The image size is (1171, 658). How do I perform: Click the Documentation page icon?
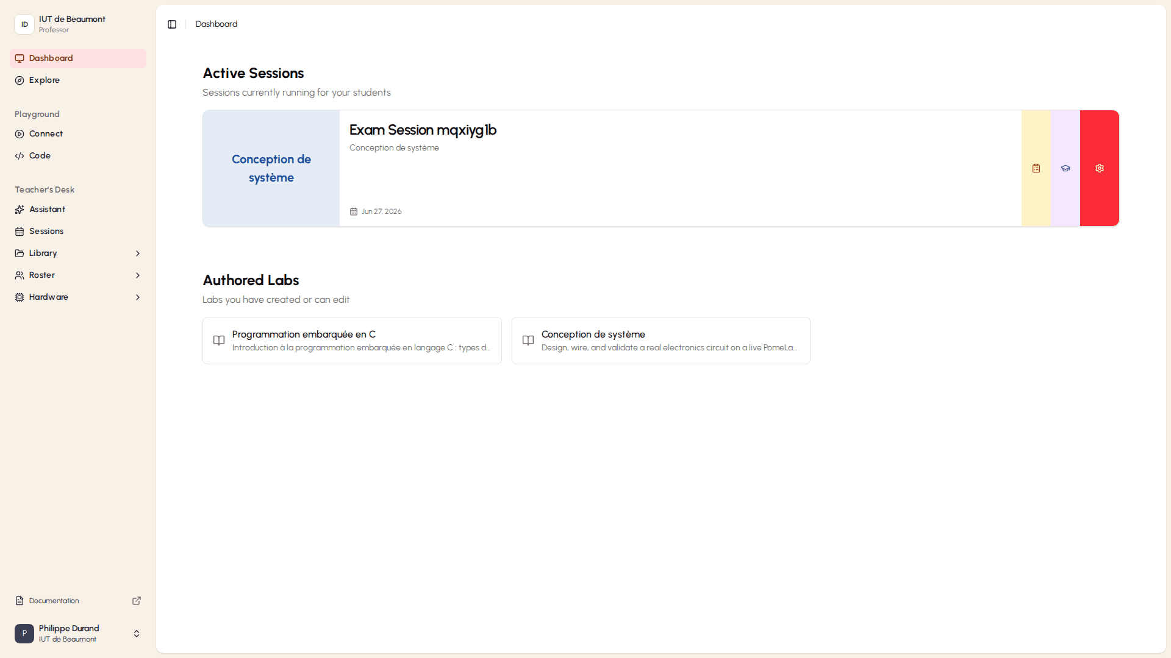pos(20,601)
